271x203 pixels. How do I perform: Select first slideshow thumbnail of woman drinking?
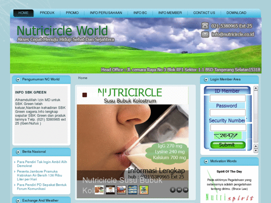coord(99,190)
